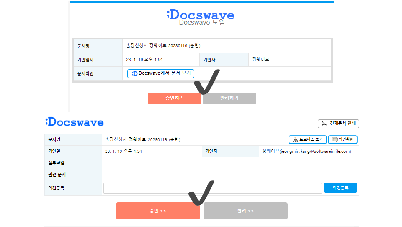Viewport: 402px width, 227px height.
Task: Click the Docswave logo at top of email
Action: click(x=201, y=15)
